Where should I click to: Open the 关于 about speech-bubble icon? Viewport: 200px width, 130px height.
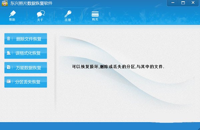[x=41, y=14]
